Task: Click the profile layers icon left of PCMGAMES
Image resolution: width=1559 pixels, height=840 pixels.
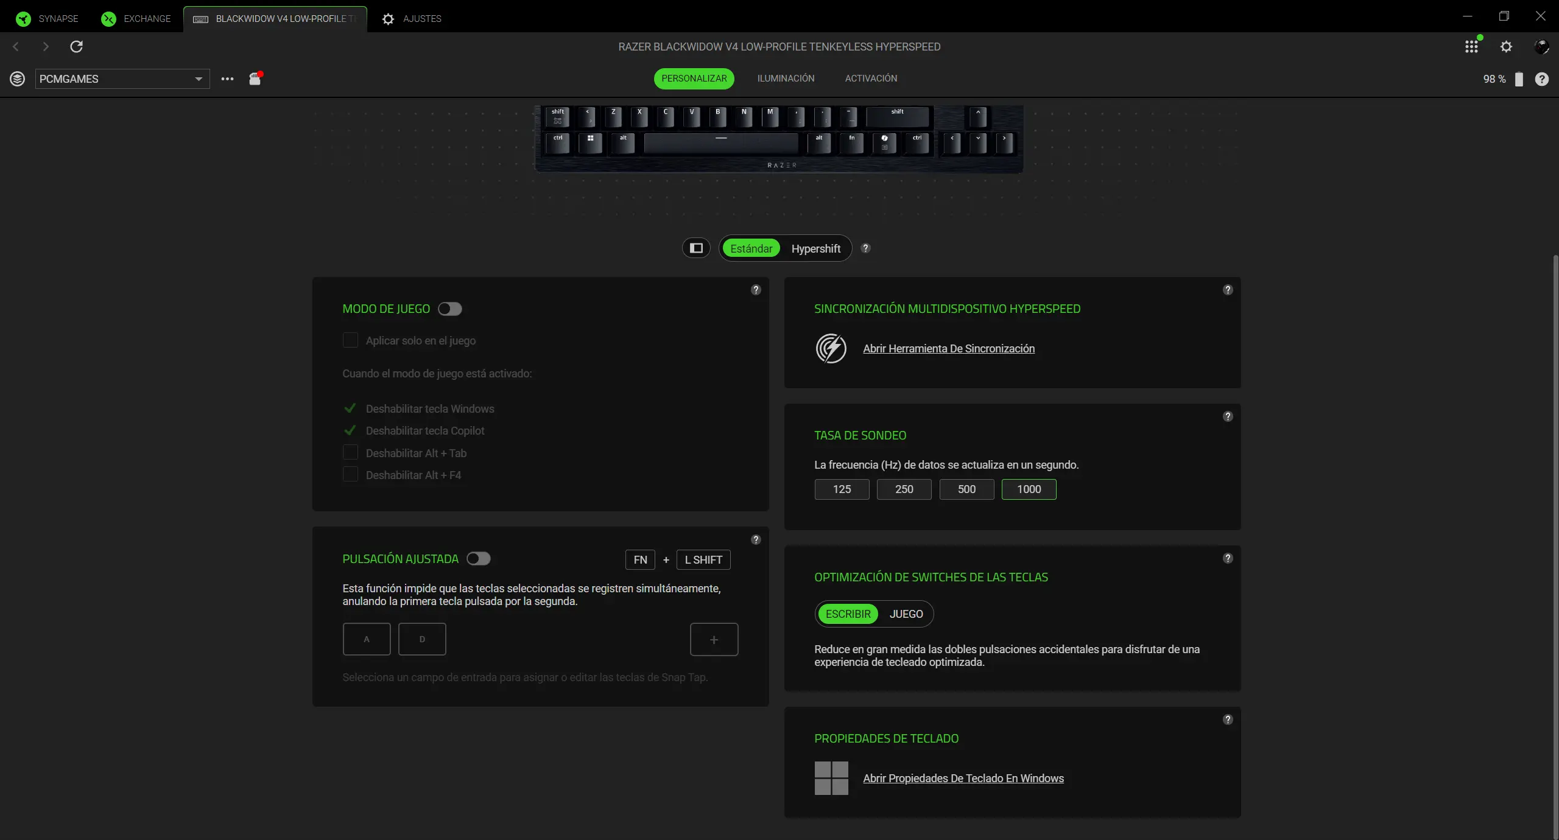Action: (17, 79)
